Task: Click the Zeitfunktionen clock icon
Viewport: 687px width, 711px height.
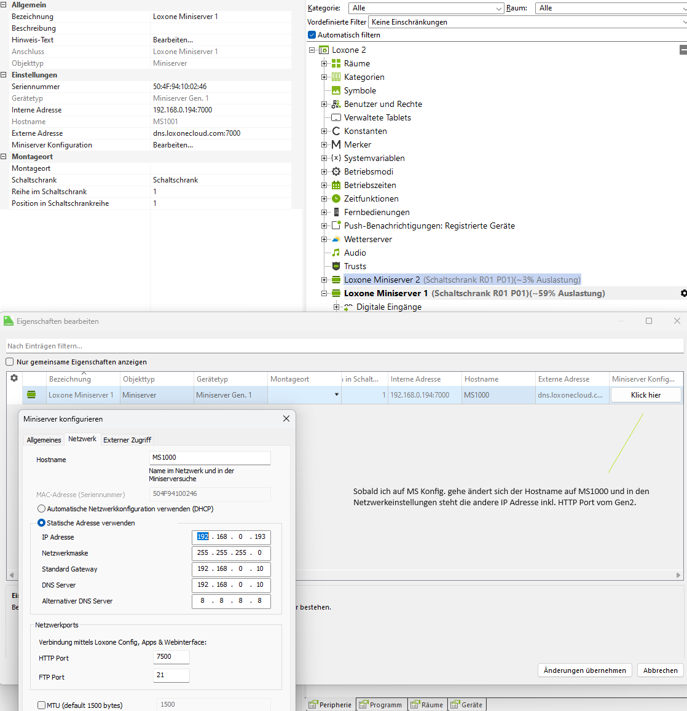Action: click(336, 198)
